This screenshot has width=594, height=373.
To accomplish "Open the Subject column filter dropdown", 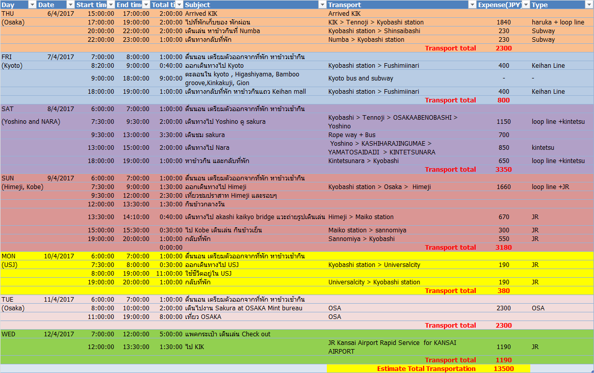I will click(322, 5).
